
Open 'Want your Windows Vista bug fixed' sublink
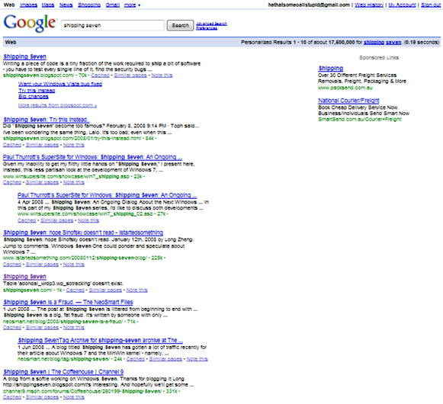pos(60,84)
